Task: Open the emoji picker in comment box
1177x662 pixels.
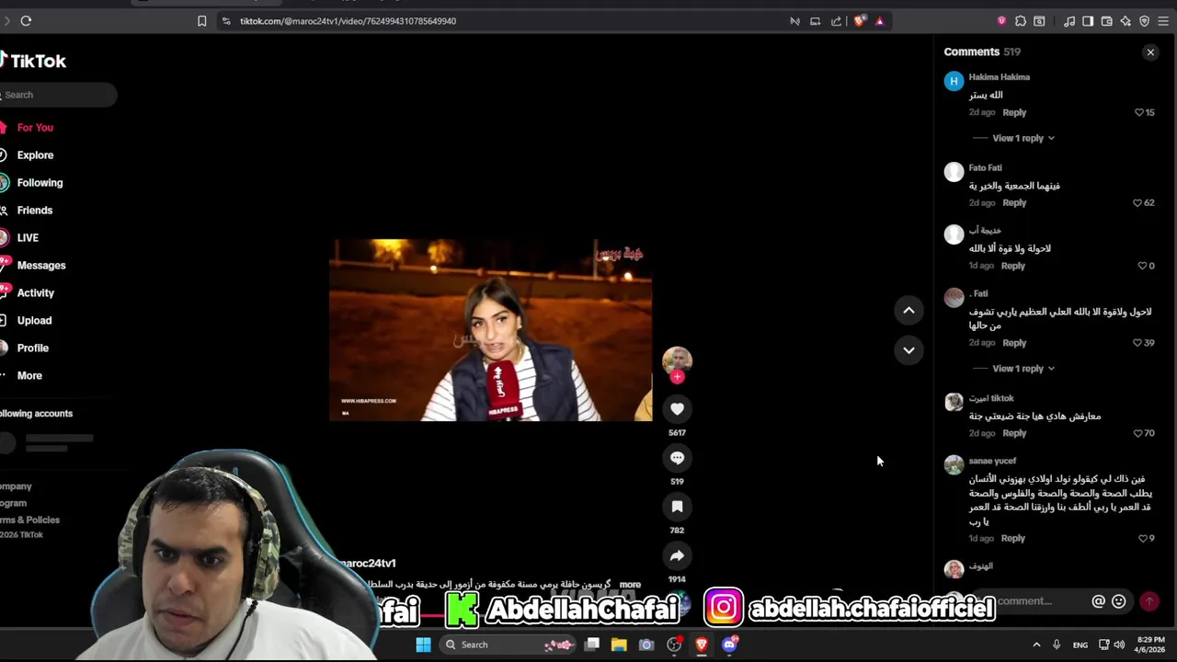Action: (1119, 601)
